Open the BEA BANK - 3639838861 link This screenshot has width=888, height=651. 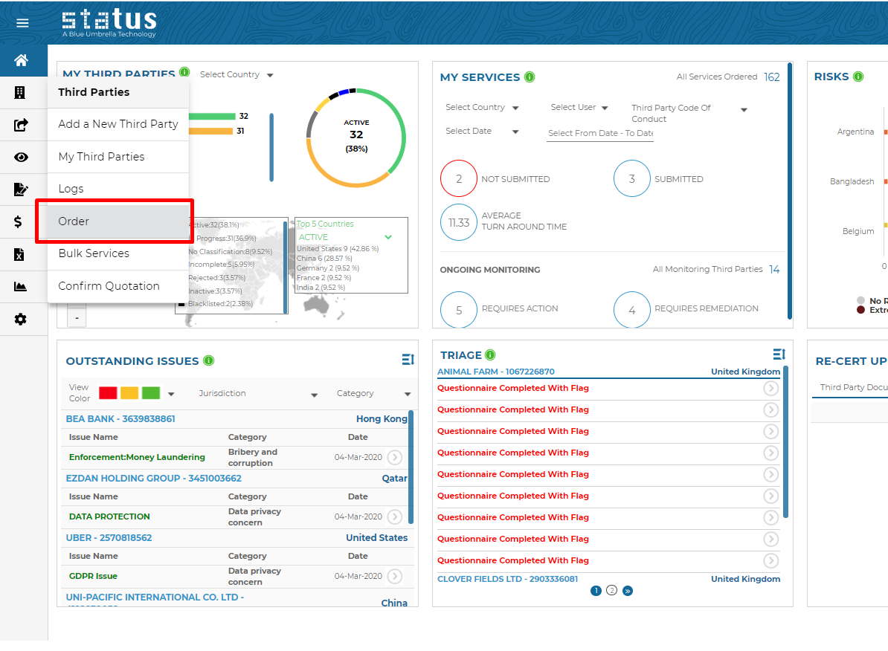point(120,418)
